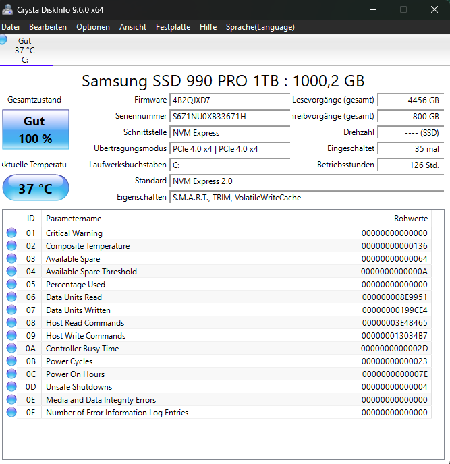Select the Composite Temperature parameter name

pyautogui.click(x=88, y=246)
